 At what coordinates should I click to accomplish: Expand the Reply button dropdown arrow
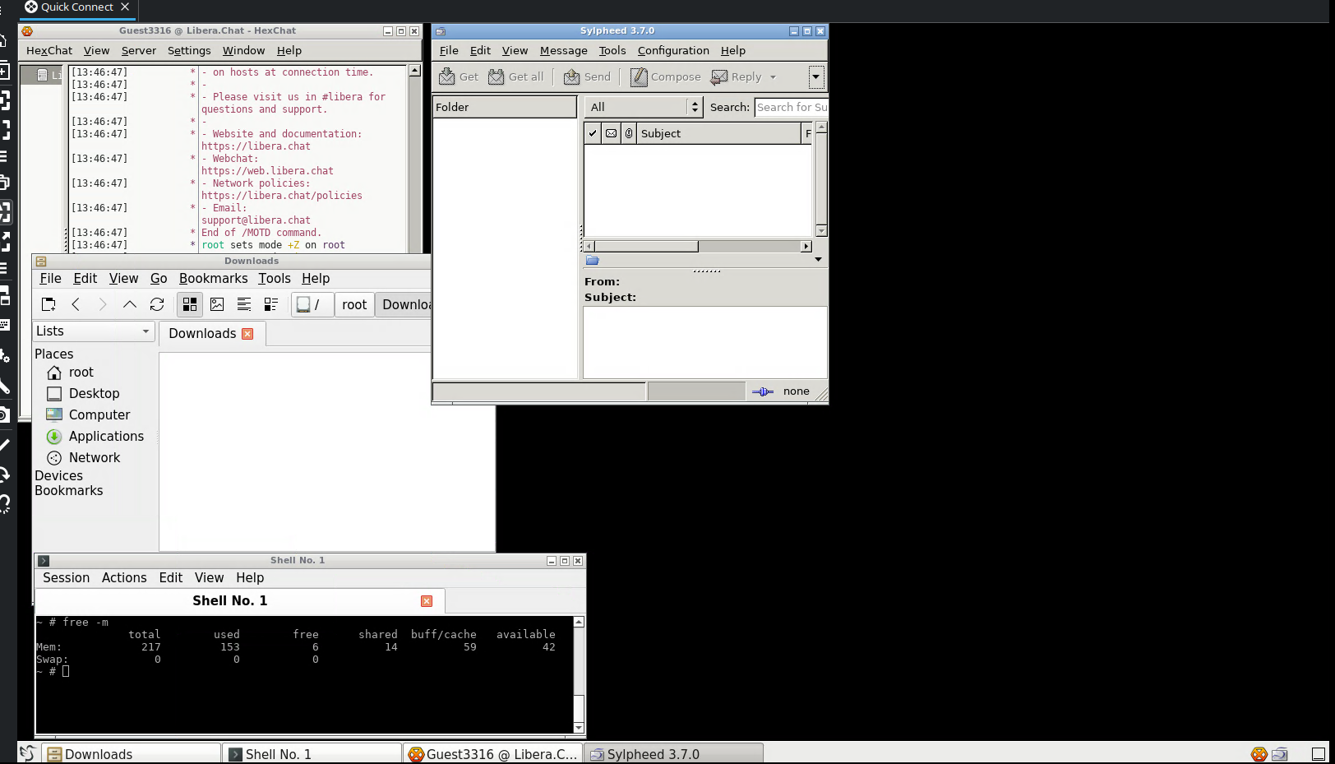(x=773, y=77)
